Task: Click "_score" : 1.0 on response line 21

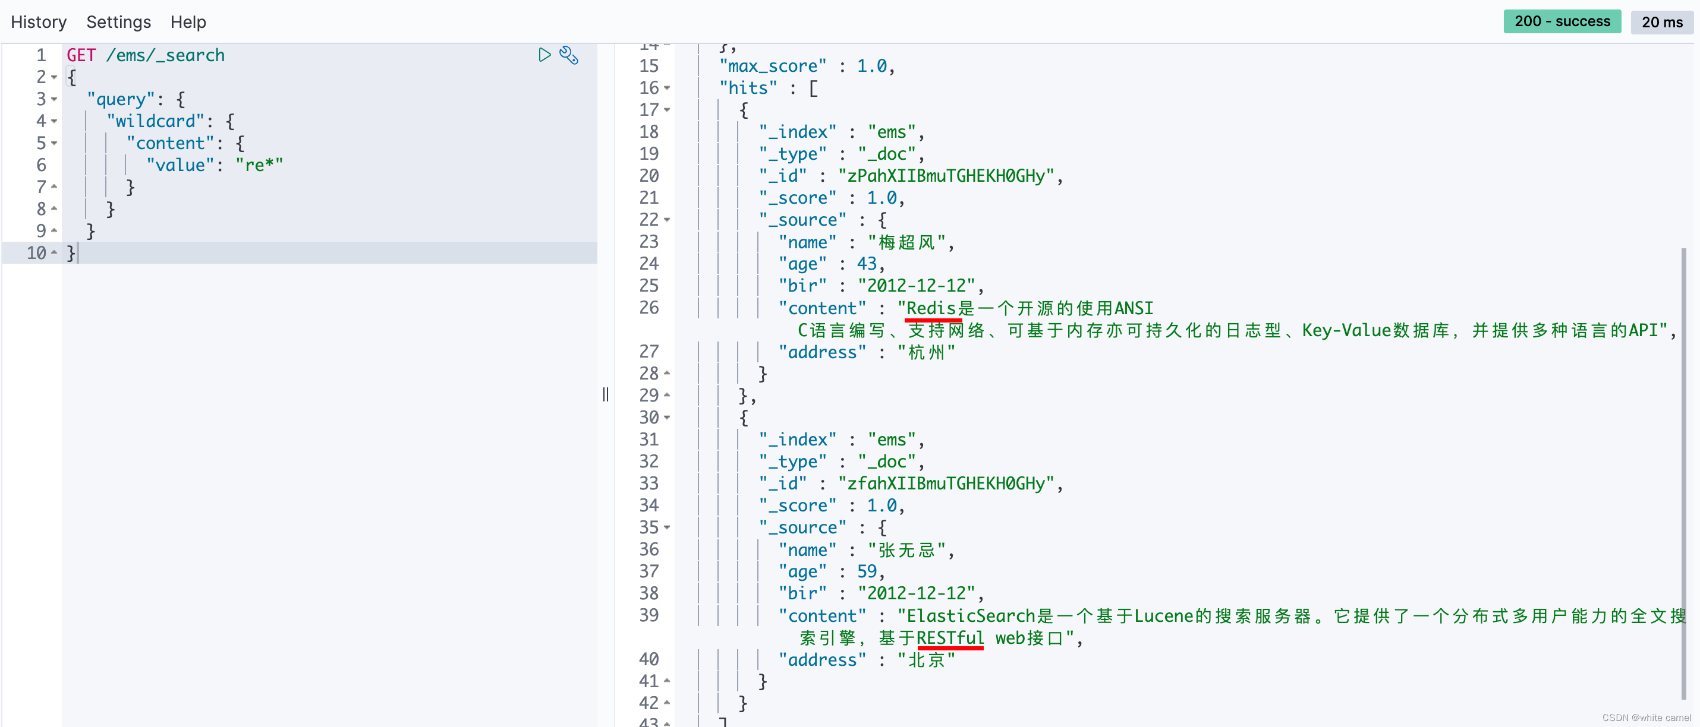Action: [x=827, y=198]
